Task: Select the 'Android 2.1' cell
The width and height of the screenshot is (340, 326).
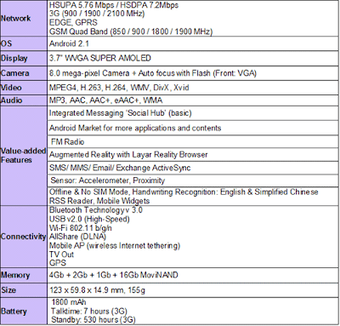Action: tap(193, 43)
